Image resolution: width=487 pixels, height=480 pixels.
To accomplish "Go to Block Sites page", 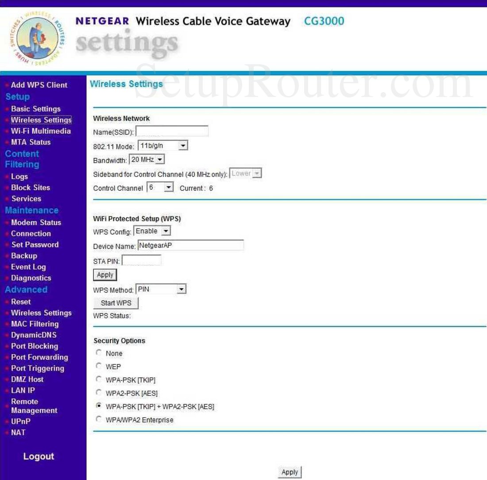I will [x=31, y=188].
